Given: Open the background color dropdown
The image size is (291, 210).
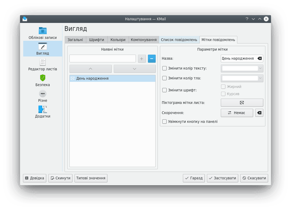Looking at the screenshot, I should pos(242,78).
